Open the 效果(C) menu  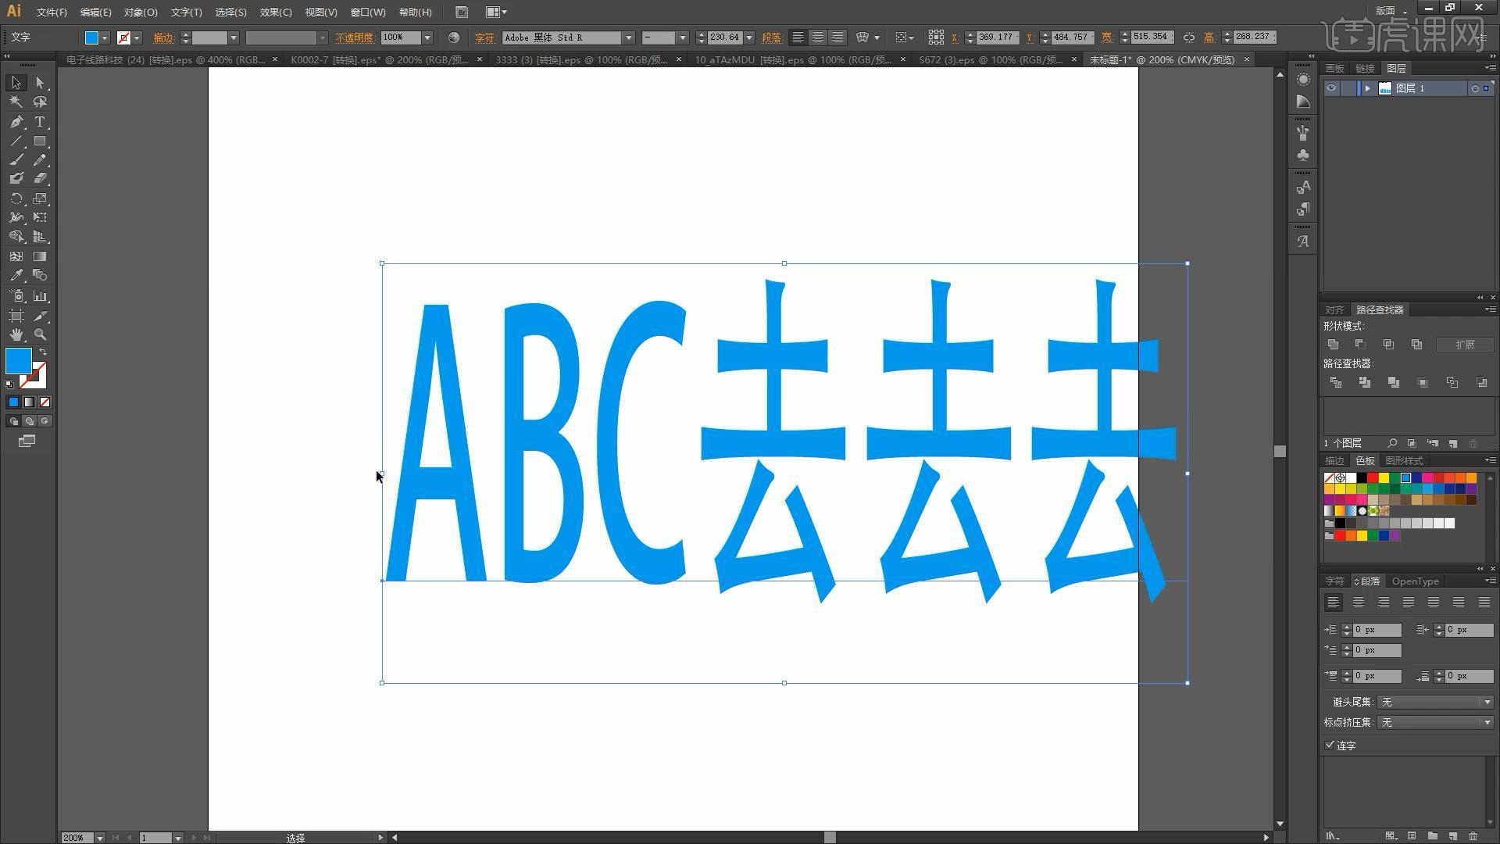pos(276,12)
